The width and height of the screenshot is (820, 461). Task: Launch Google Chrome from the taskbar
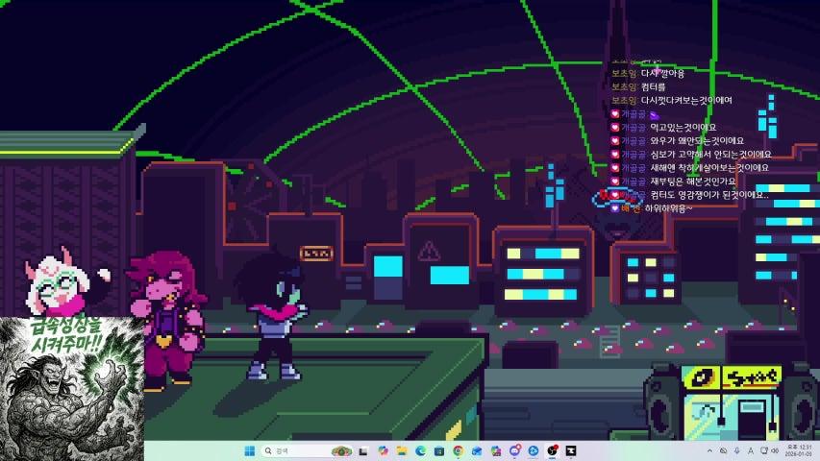[458, 450]
